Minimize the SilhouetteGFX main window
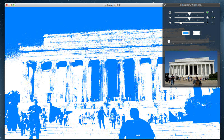 (11, 5)
